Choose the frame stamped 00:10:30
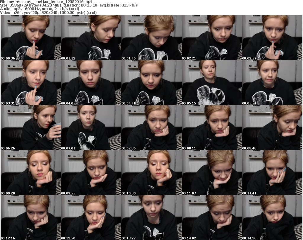Screen dimensions: 303x240 (x=151, y=173)
